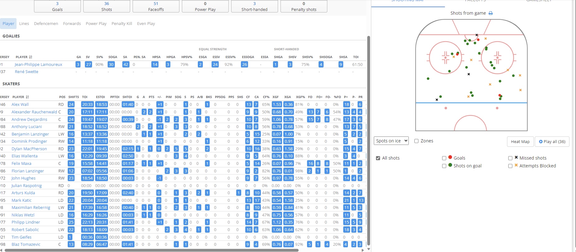Click the green Shots on goal legend dot
The width and height of the screenshot is (576, 252).
click(x=450, y=165)
